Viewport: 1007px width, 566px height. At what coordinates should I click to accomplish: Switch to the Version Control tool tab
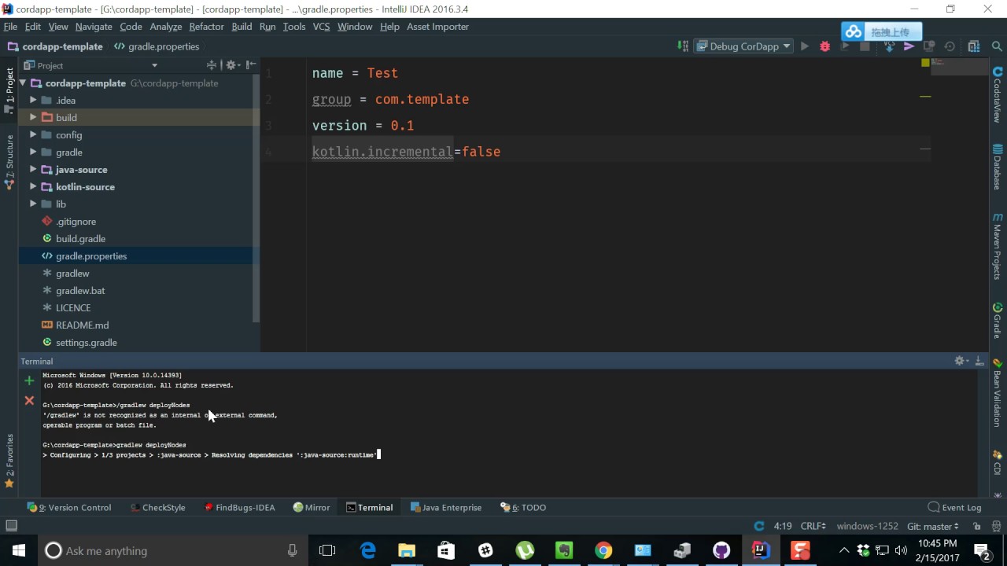69,507
